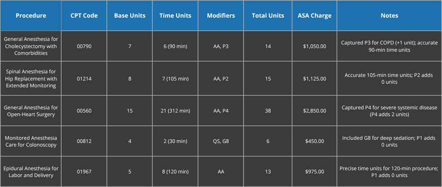Select the note about G8 deep sedation
Viewport: 442px width, 187px height.
pyautogui.click(x=389, y=141)
